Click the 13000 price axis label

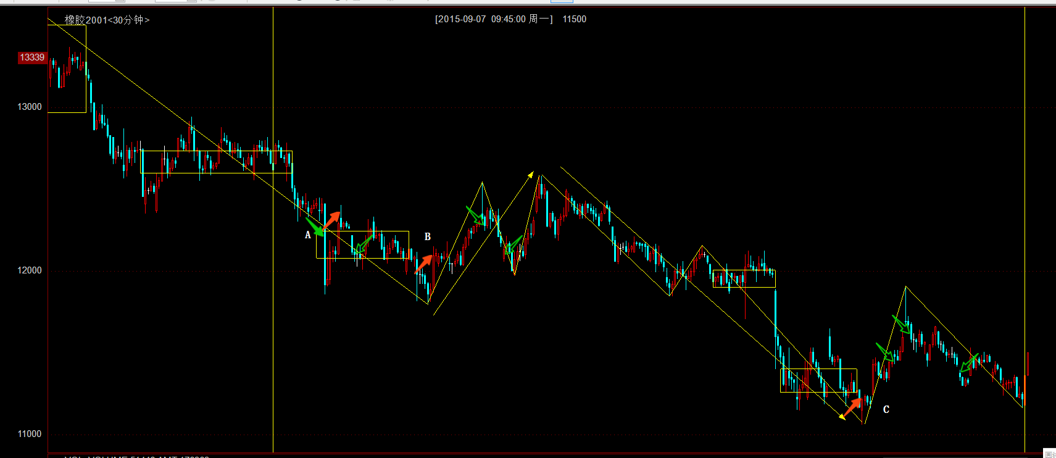tap(30, 107)
